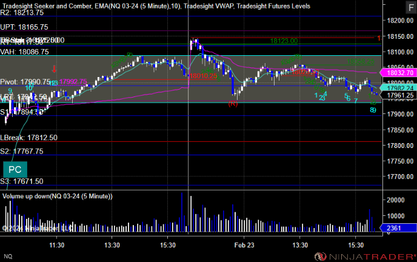Click the cyan Seeker count 7 near 15:30

click(x=356, y=101)
